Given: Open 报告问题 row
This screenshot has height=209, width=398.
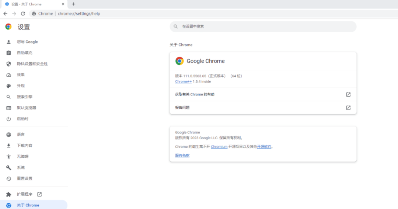Looking at the screenshot, I should 263,108.
